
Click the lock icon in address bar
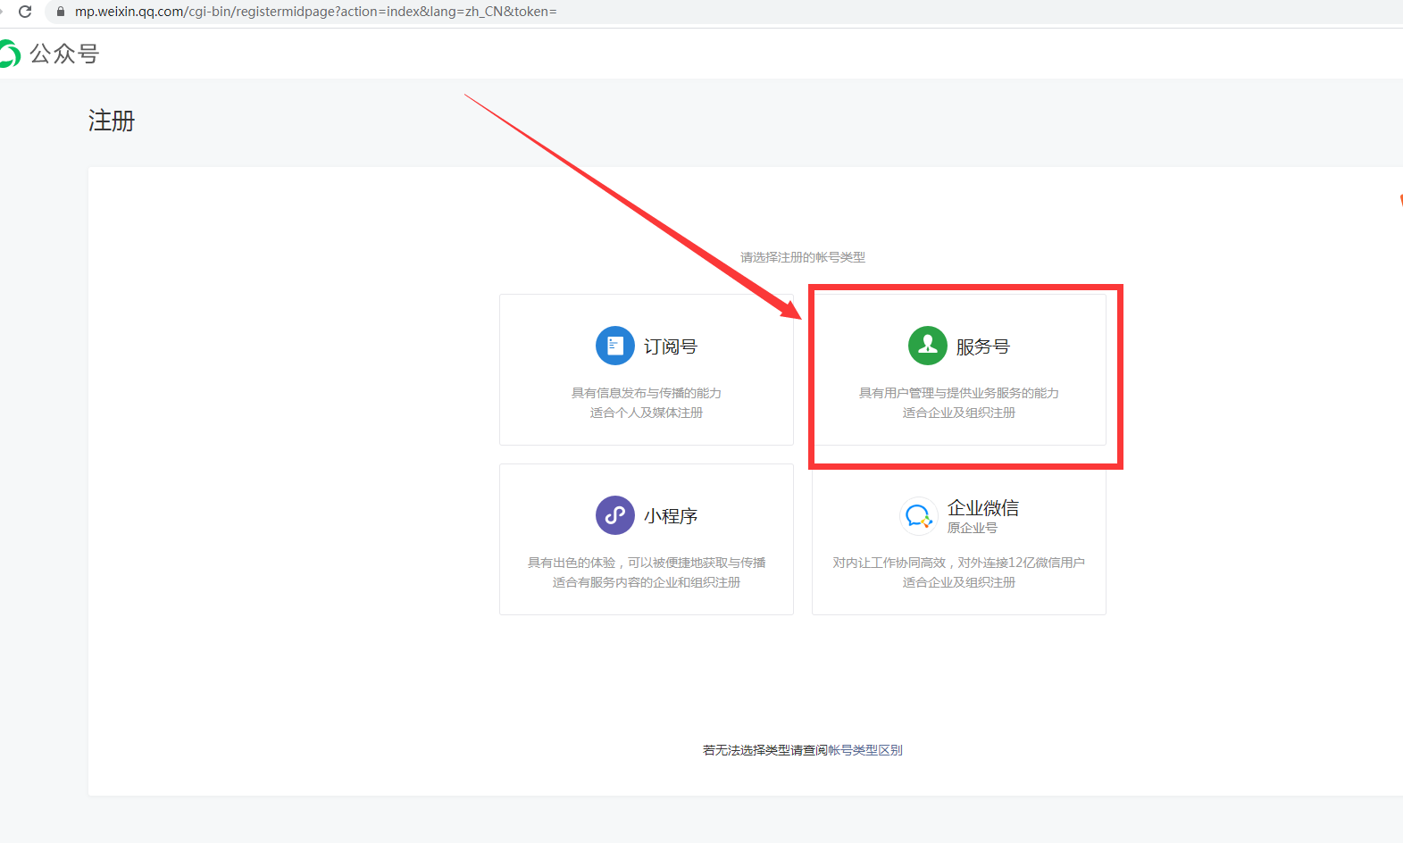pos(61,12)
